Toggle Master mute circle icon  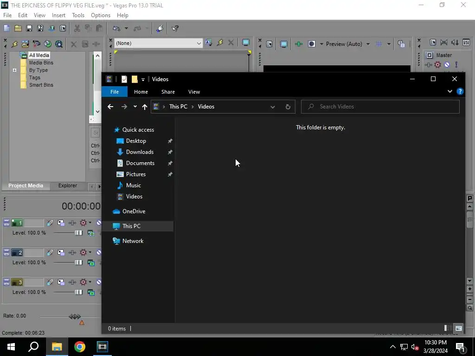coord(447,64)
